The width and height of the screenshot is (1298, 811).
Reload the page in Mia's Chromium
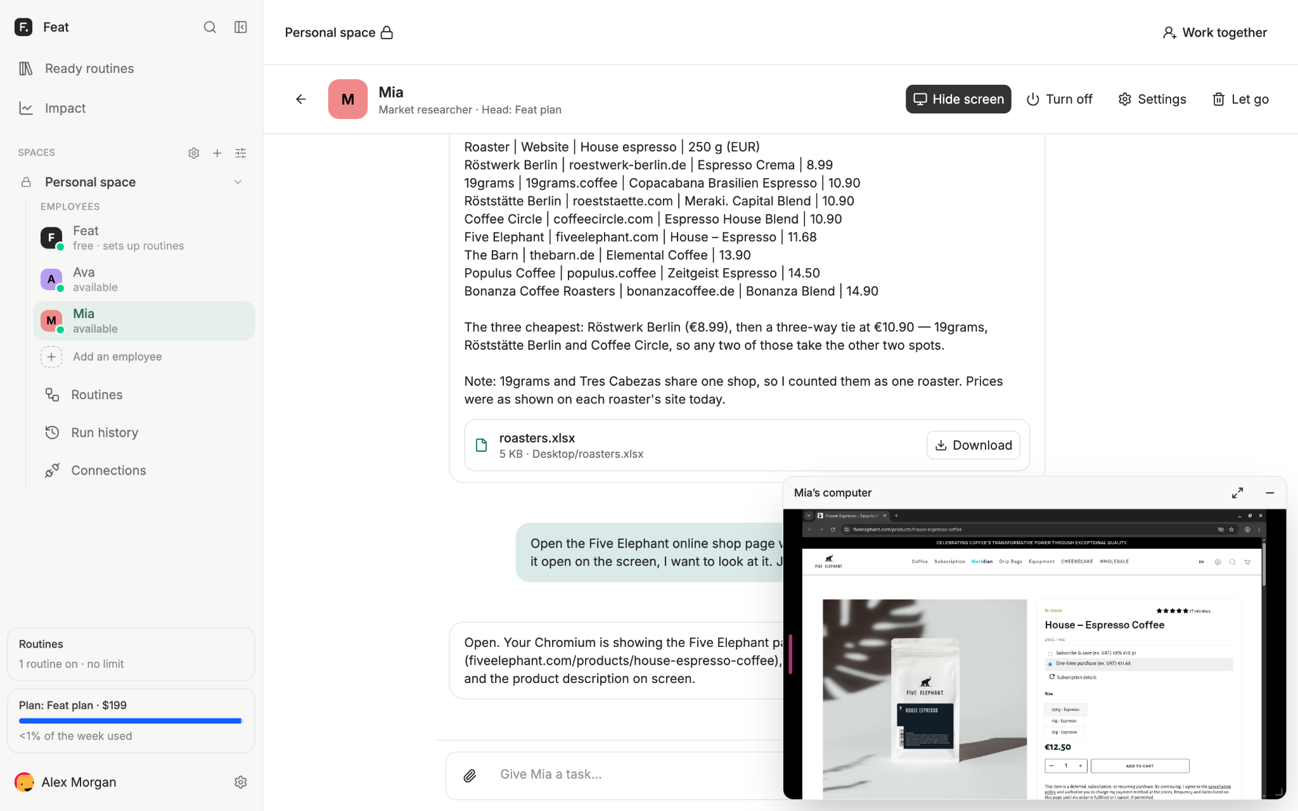pyautogui.click(x=833, y=530)
